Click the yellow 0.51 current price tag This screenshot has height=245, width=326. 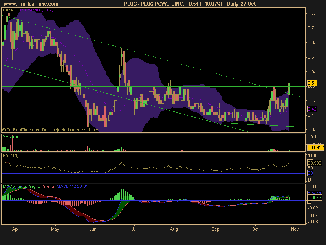312,83
